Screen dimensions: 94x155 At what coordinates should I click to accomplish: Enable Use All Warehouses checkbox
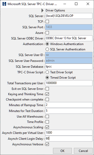47,117
